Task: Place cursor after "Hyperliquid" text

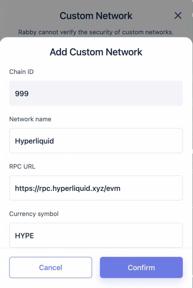Action: pyautogui.click(x=54, y=141)
